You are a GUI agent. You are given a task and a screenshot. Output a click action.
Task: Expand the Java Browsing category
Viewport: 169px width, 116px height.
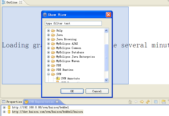point(48,39)
